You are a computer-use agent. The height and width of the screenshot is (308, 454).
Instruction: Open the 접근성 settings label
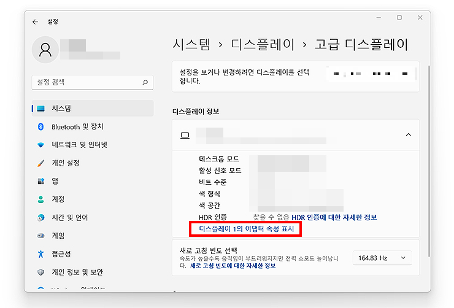61,254
